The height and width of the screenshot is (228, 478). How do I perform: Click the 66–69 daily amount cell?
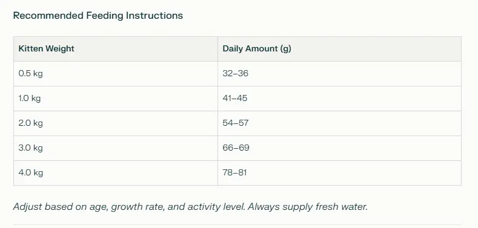click(x=339, y=148)
